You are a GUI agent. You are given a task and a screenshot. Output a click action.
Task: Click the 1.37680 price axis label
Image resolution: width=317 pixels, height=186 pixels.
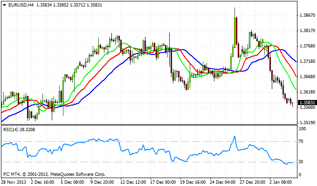coord(308,46)
